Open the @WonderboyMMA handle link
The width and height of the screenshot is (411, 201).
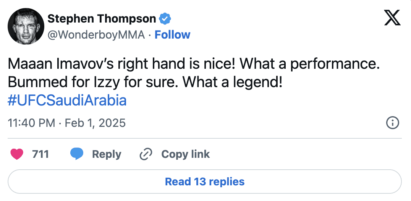96,35
